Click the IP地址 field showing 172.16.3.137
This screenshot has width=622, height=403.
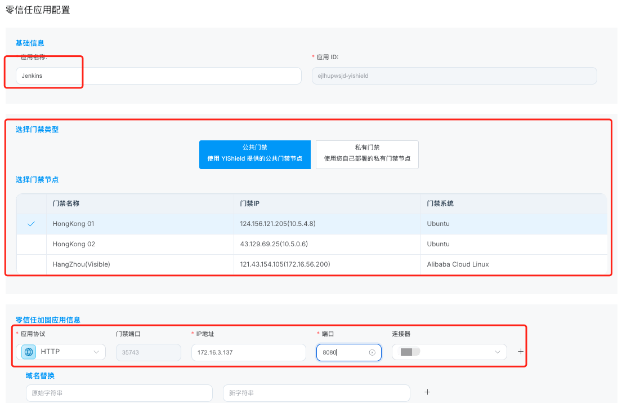pos(248,353)
